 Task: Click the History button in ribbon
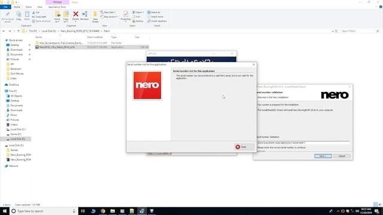tap(138, 21)
